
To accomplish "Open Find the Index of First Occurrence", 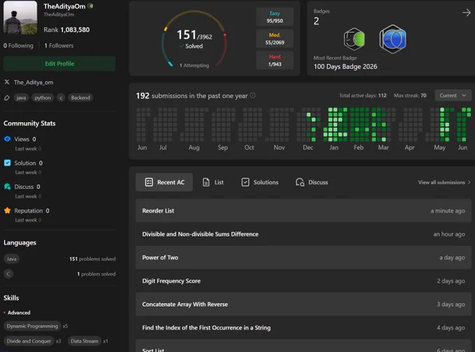I will [303, 328].
